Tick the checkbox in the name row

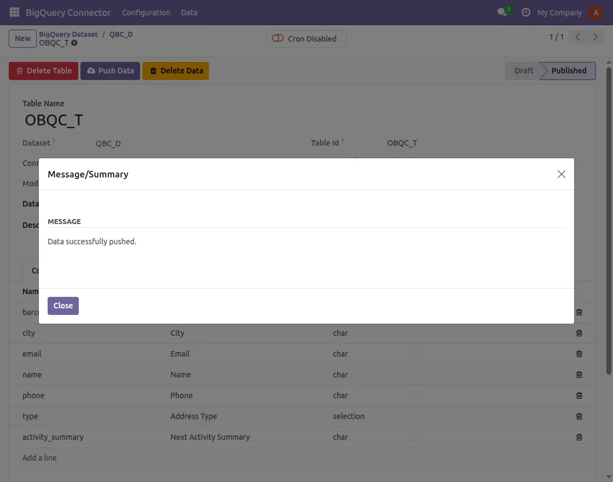coord(414,375)
